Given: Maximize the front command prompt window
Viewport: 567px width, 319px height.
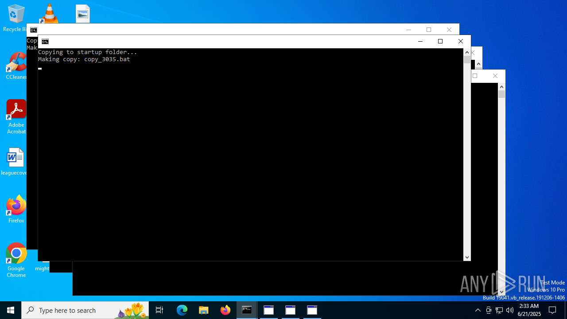Looking at the screenshot, I should 440,42.
